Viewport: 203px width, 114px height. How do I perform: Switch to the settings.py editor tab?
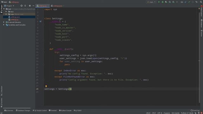click(x=43, y=6)
